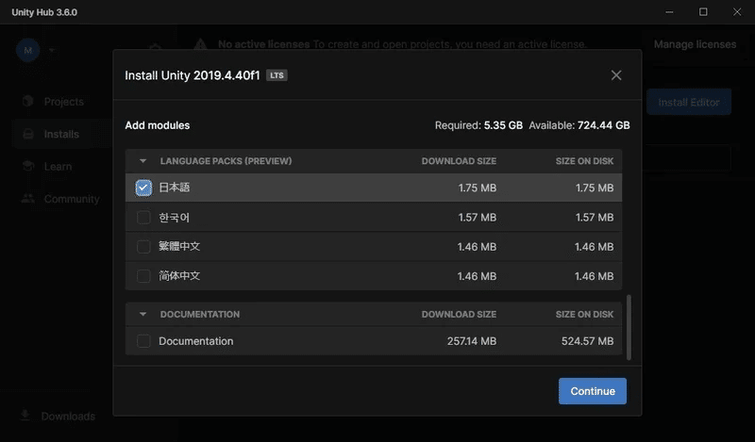Click the Install Editor button
755x442 pixels.
coord(689,102)
